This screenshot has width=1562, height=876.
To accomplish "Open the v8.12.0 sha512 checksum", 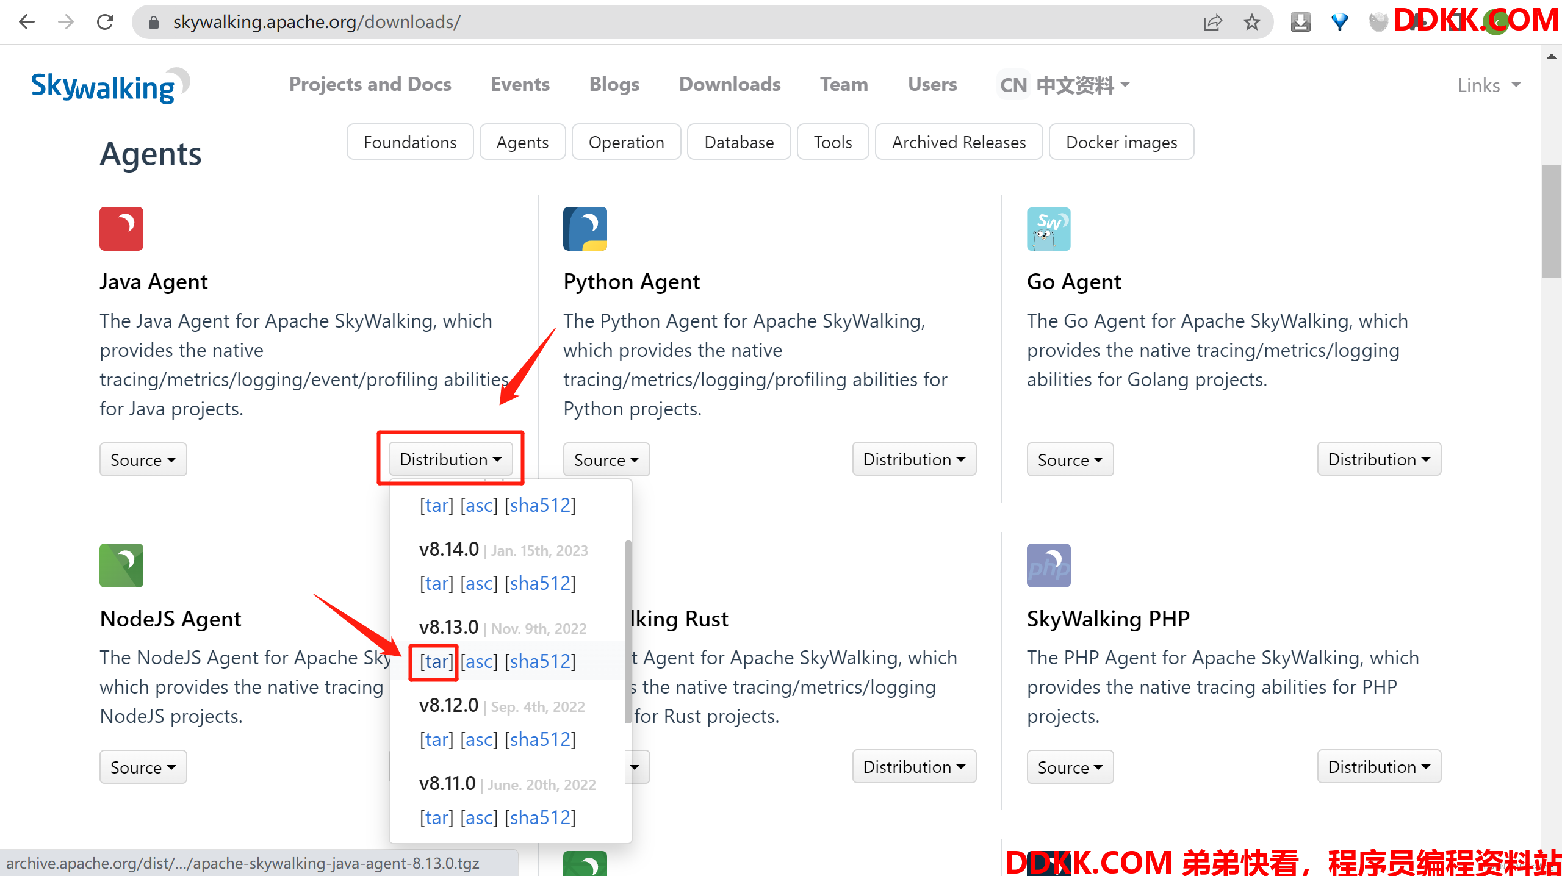I will (540, 739).
